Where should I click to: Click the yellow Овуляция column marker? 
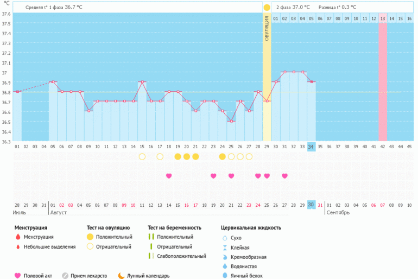pyautogui.click(x=267, y=33)
